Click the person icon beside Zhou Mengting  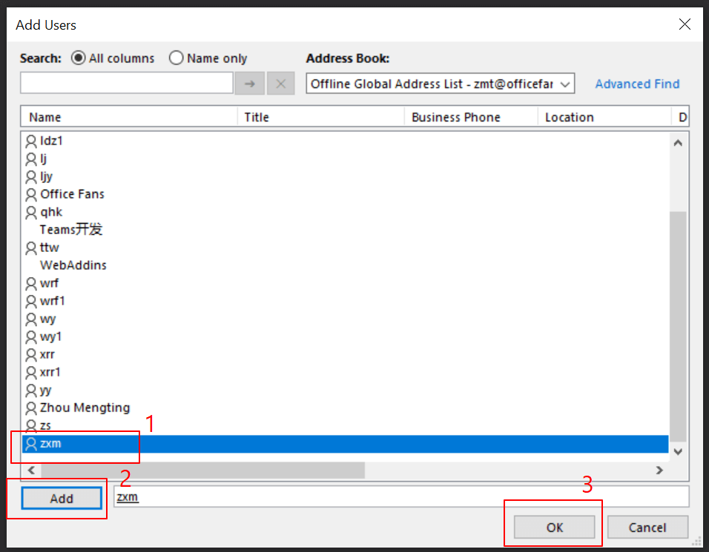[31, 408]
